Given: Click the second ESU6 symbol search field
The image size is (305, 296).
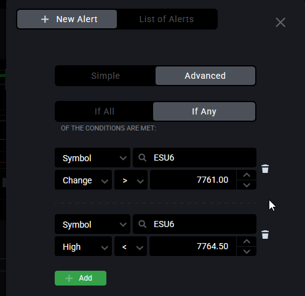Looking at the screenshot, I should click(194, 224).
